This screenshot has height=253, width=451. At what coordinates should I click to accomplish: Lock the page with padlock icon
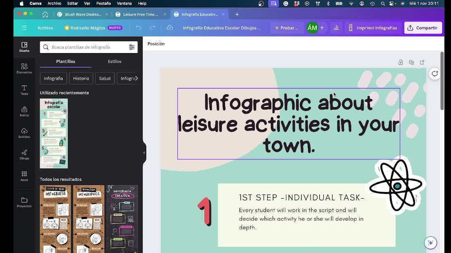[x=401, y=62]
